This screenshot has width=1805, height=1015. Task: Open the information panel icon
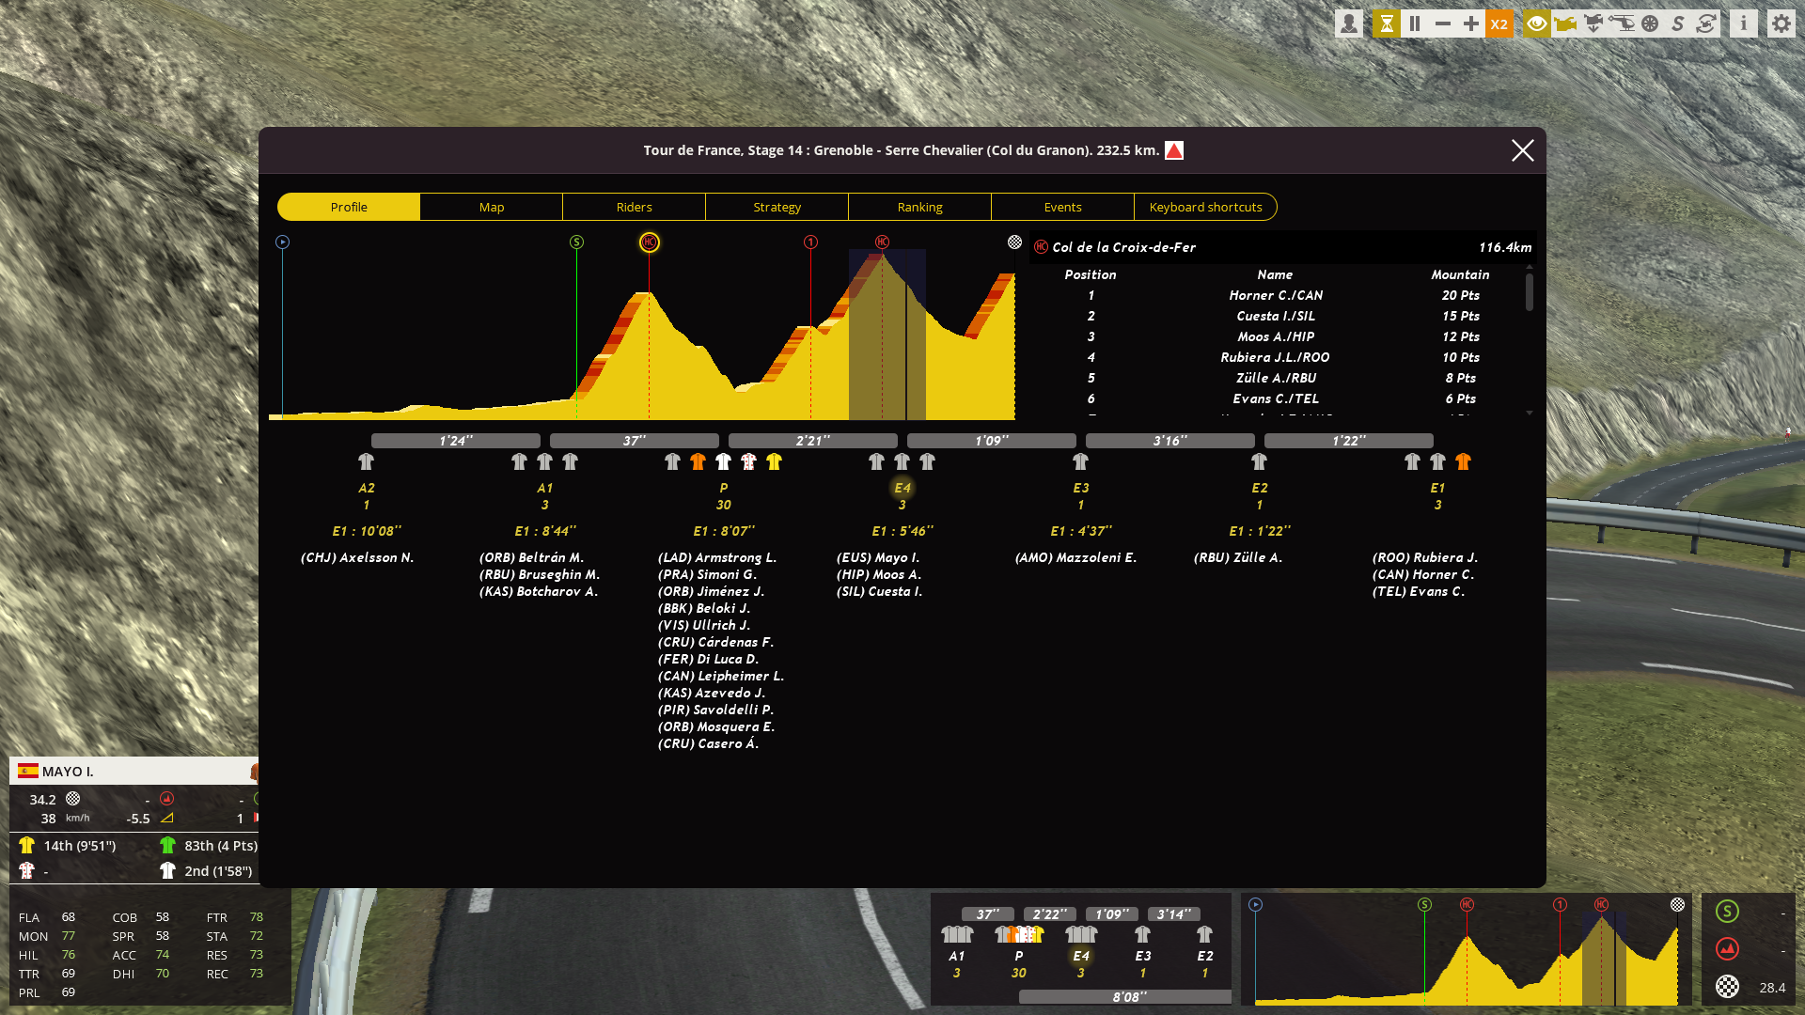[1744, 23]
